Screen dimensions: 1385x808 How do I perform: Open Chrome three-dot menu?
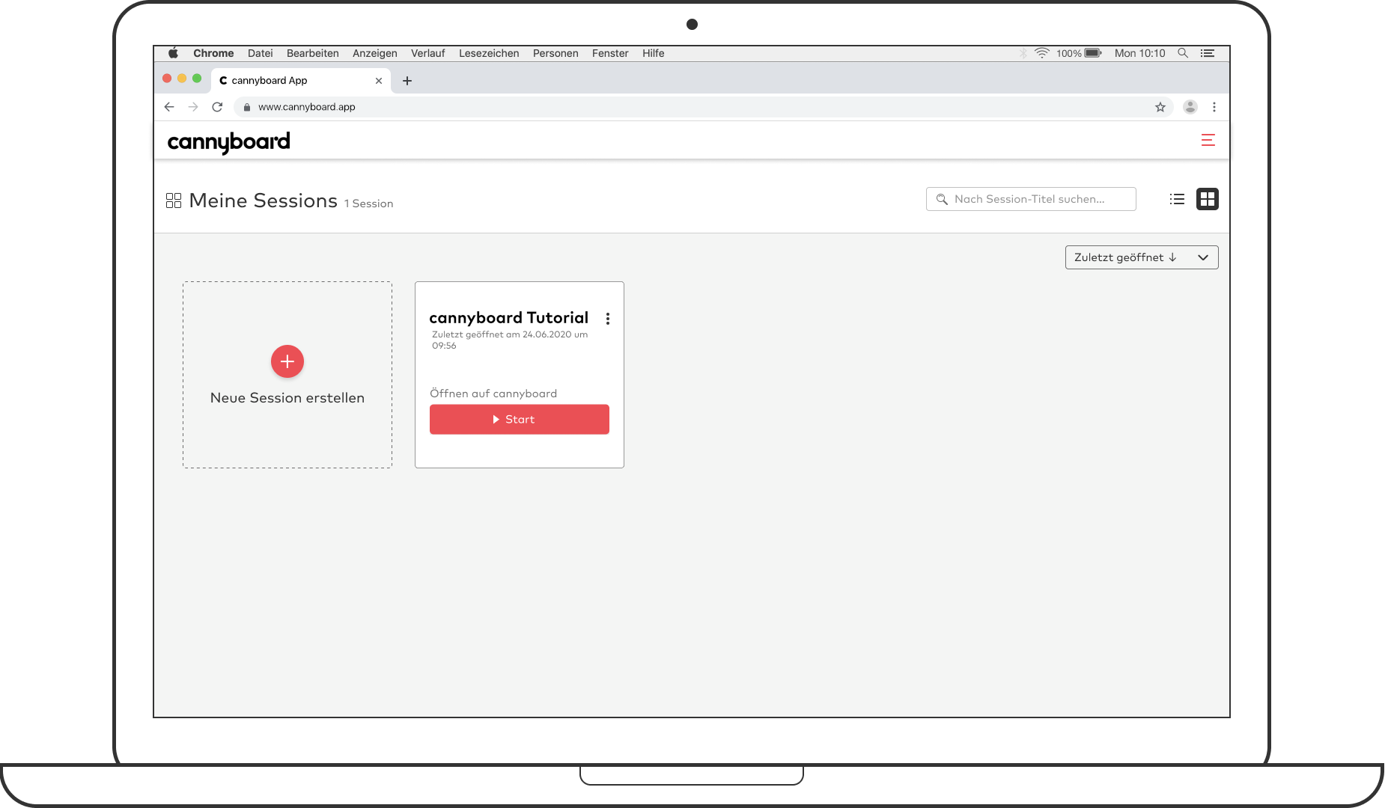[x=1214, y=107]
